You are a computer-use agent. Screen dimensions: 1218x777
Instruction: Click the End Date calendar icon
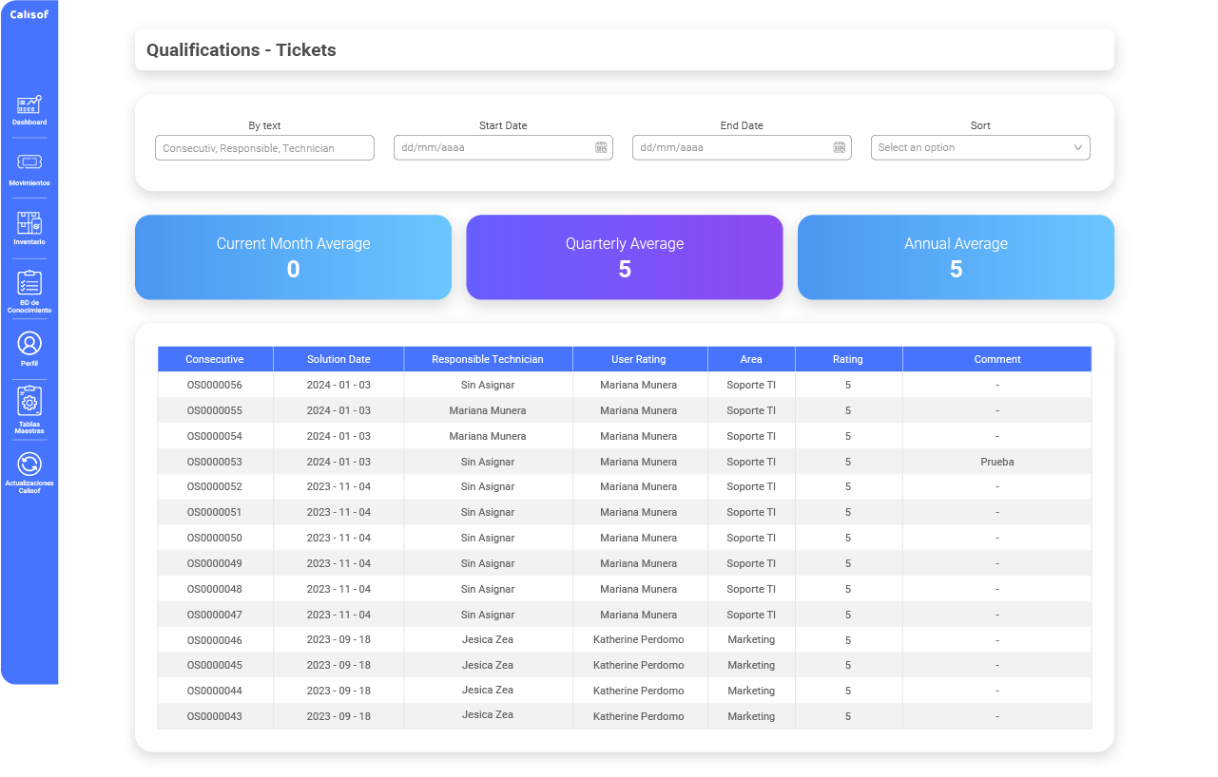click(840, 147)
